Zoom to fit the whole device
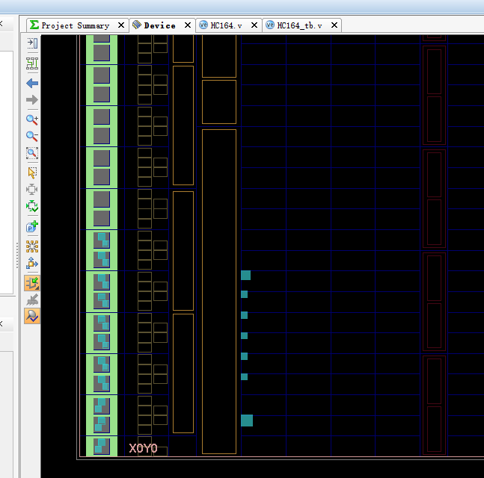Screen dimensions: 484x478 point(32,153)
